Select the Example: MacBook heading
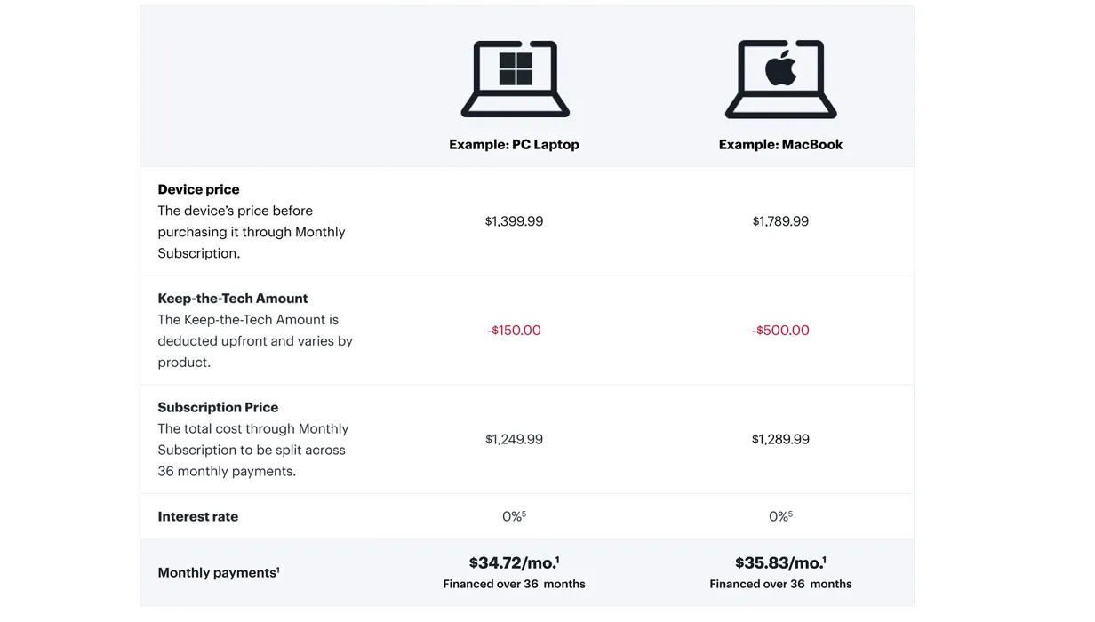The image size is (1095, 622). coord(780,144)
